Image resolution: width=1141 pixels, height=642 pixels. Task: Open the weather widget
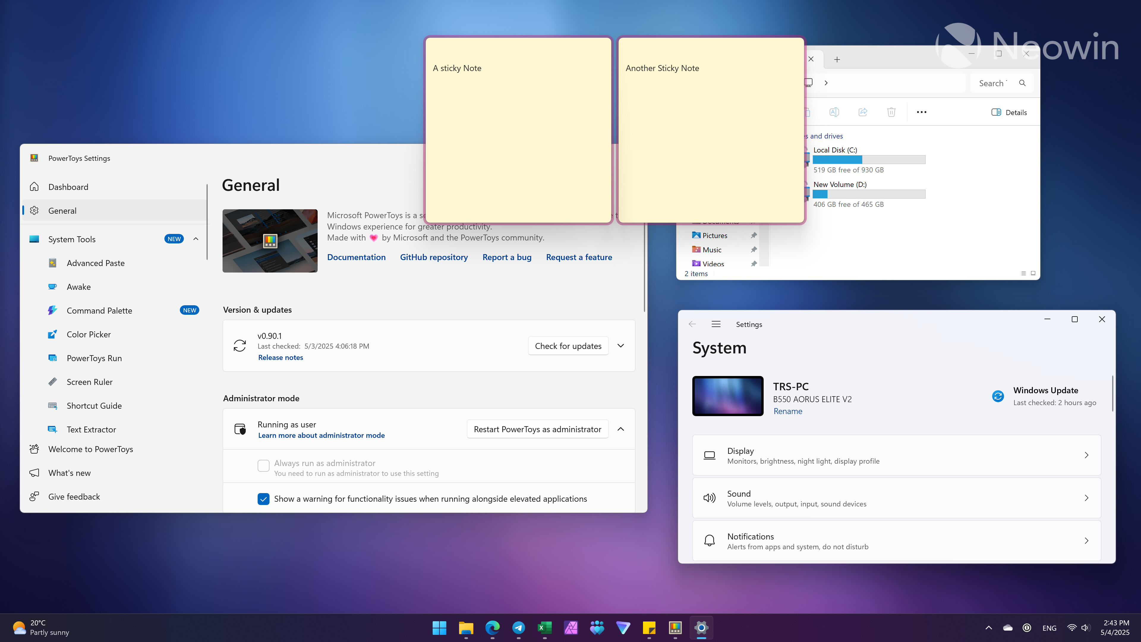[41, 627]
